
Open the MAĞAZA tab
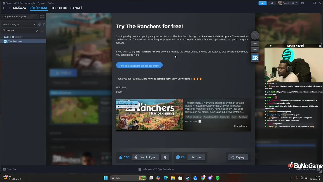point(20,8)
